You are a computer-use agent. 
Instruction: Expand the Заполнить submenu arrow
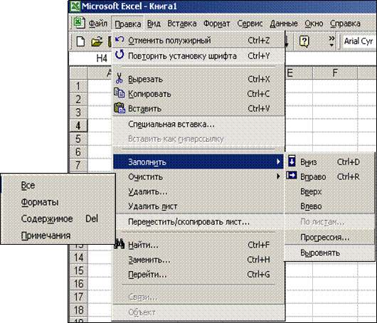278,161
